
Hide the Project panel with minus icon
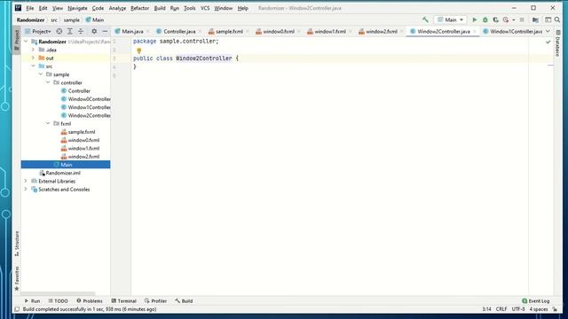pos(105,32)
